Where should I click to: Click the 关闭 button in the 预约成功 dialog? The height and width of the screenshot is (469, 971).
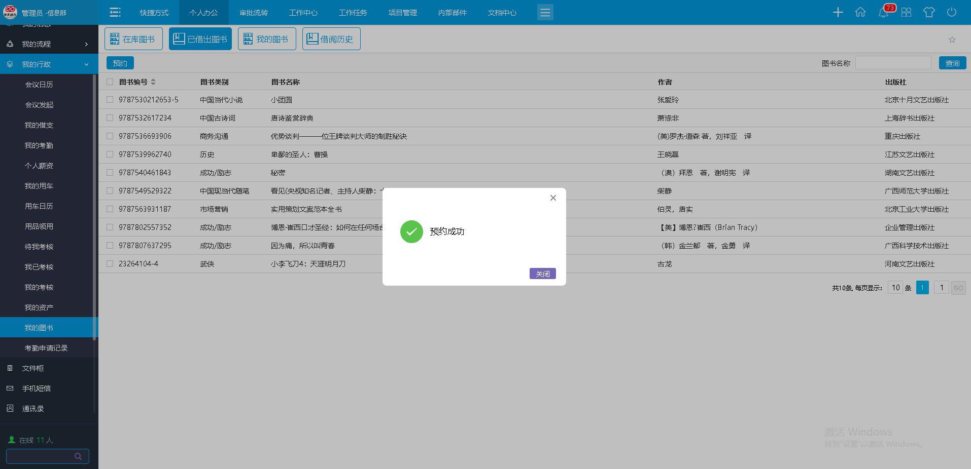coord(542,273)
